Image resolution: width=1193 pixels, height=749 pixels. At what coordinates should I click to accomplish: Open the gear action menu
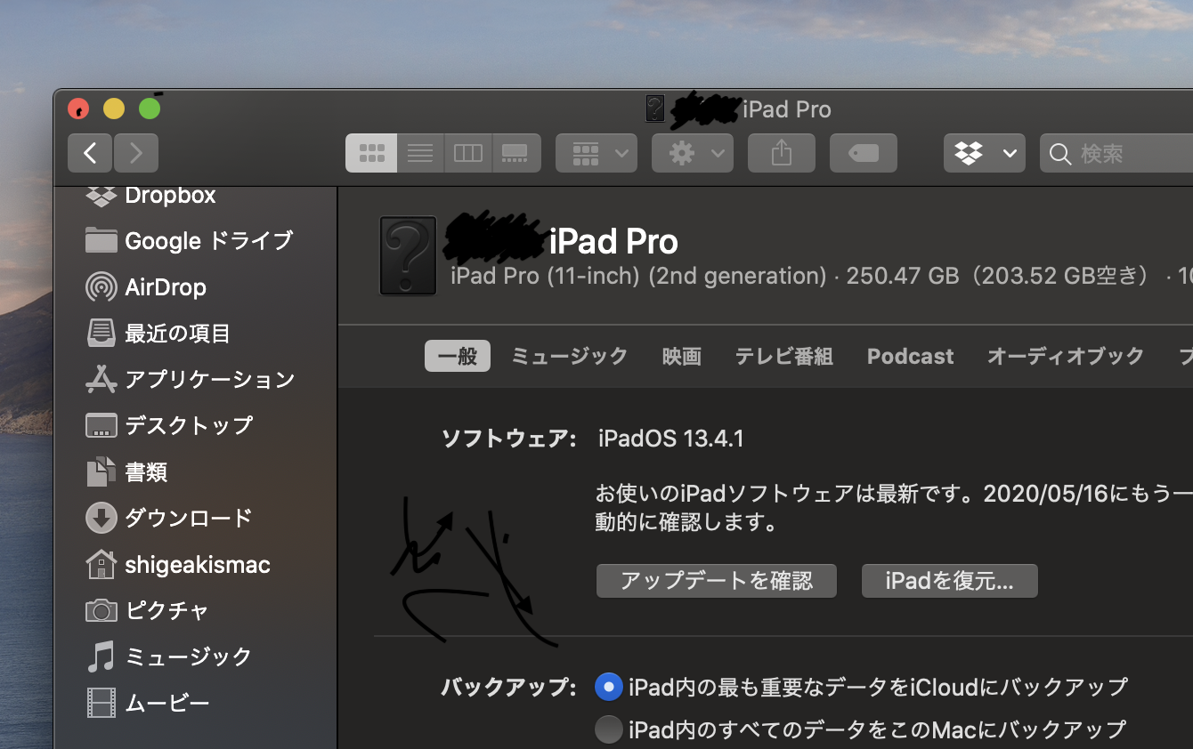[x=693, y=153]
